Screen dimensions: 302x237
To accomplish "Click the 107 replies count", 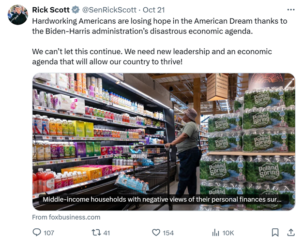I will pyautogui.click(x=49, y=233).
